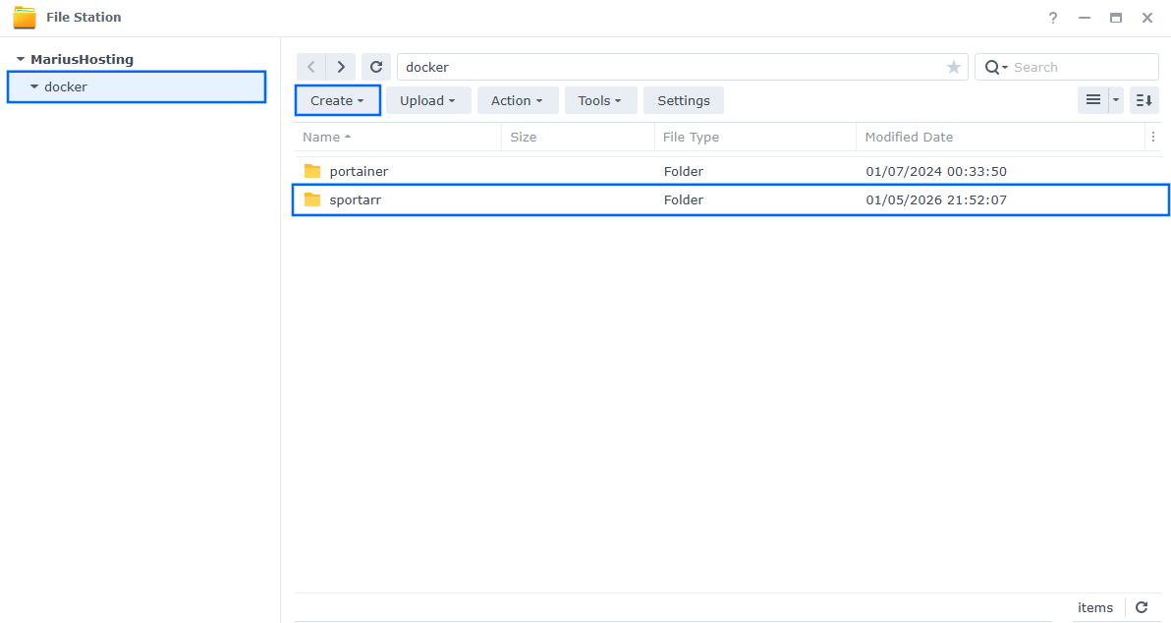The height and width of the screenshot is (623, 1171).
Task: Click the forward navigation arrow icon
Action: (340, 66)
